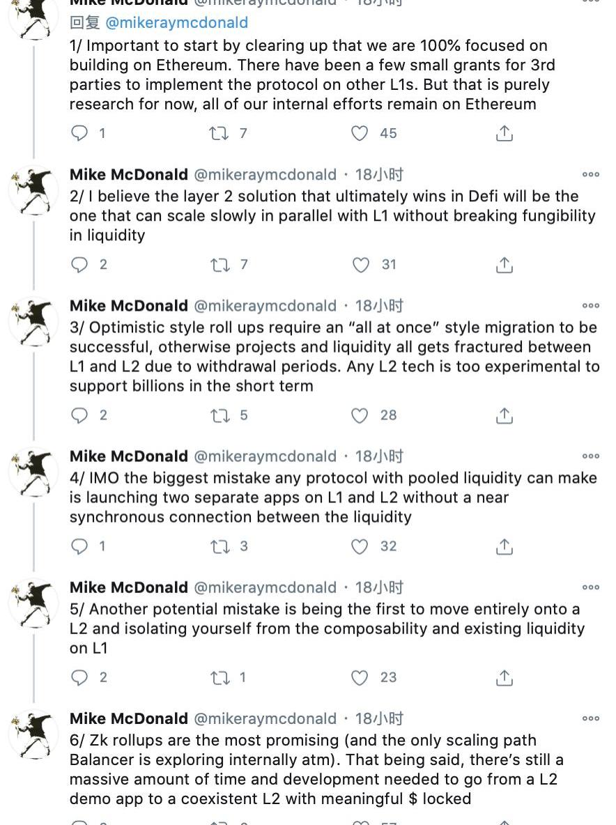
Task: Like the 5/ potential mistake tweet
Action: pyautogui.click(x=360, y=678)
